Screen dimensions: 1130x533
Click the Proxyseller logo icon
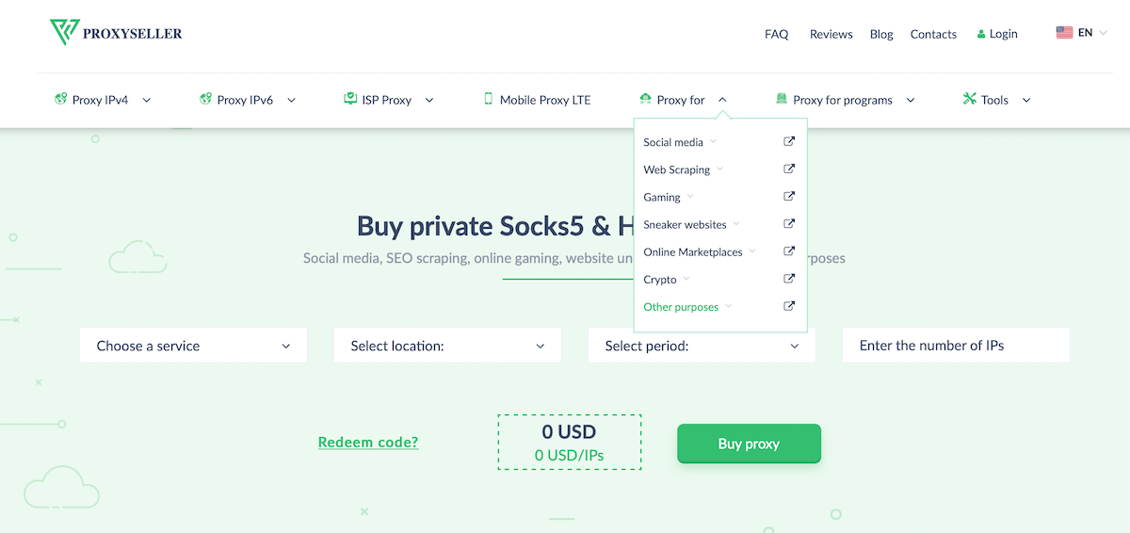tap(64, 33)
